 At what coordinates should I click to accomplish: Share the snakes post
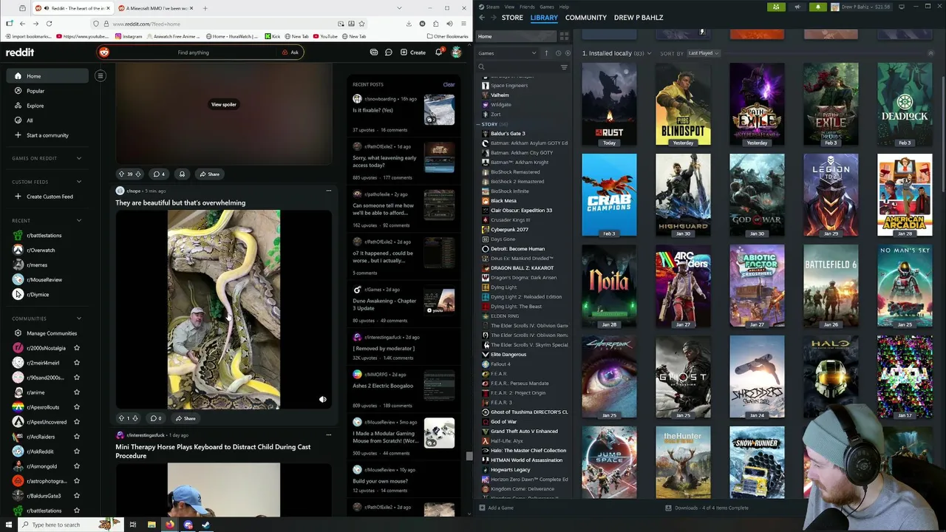tap(186, 418)
